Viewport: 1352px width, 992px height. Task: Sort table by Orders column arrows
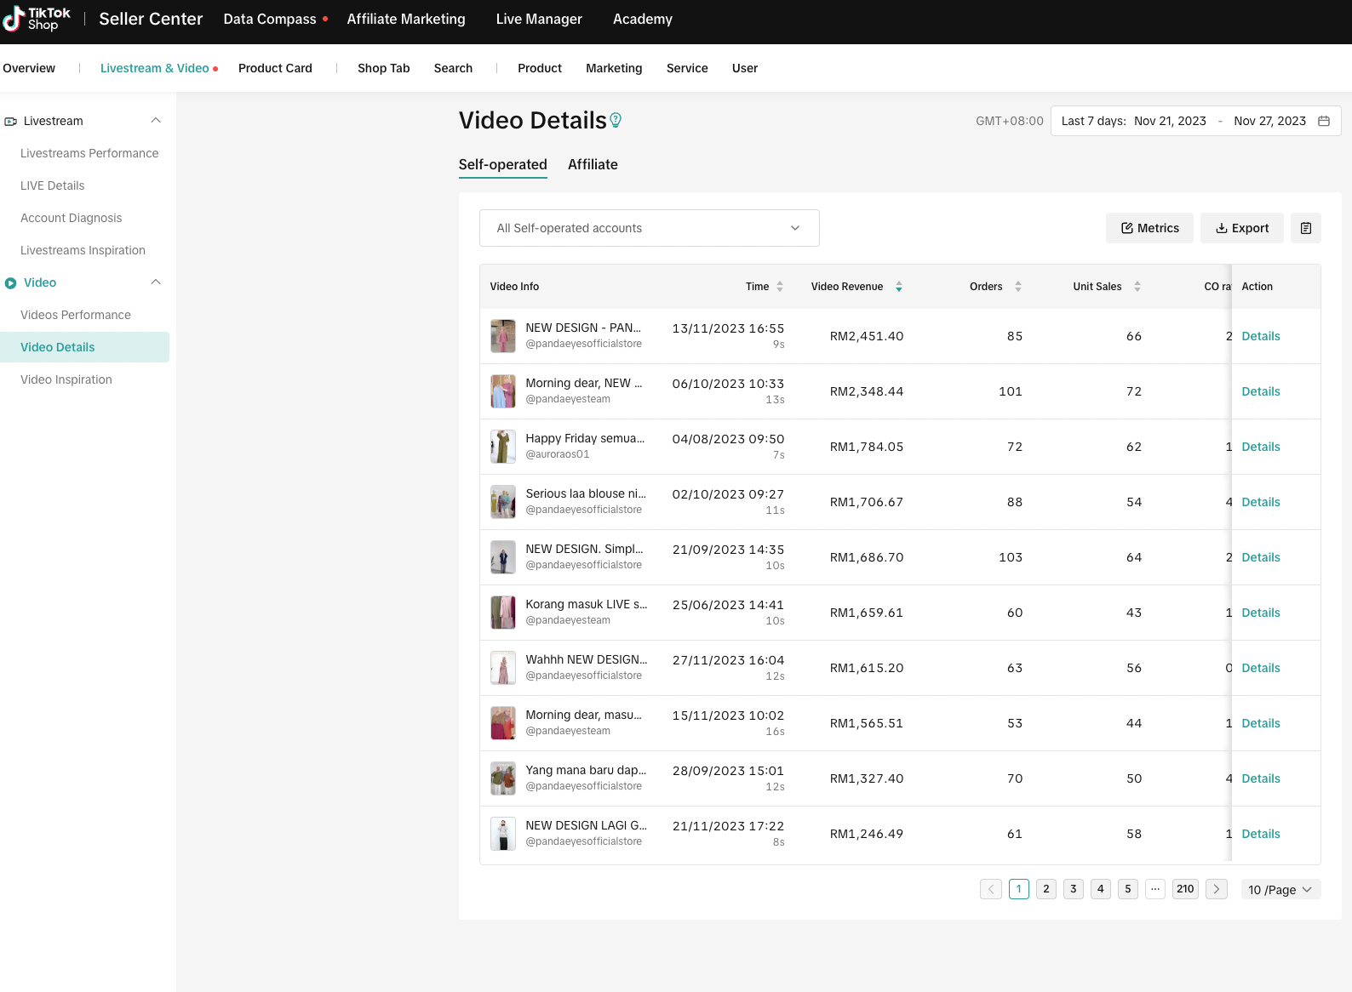click(1018, 287)
